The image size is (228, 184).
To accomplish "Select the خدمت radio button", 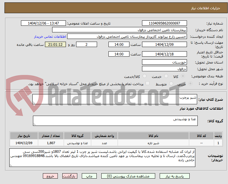I will (166, 76).
